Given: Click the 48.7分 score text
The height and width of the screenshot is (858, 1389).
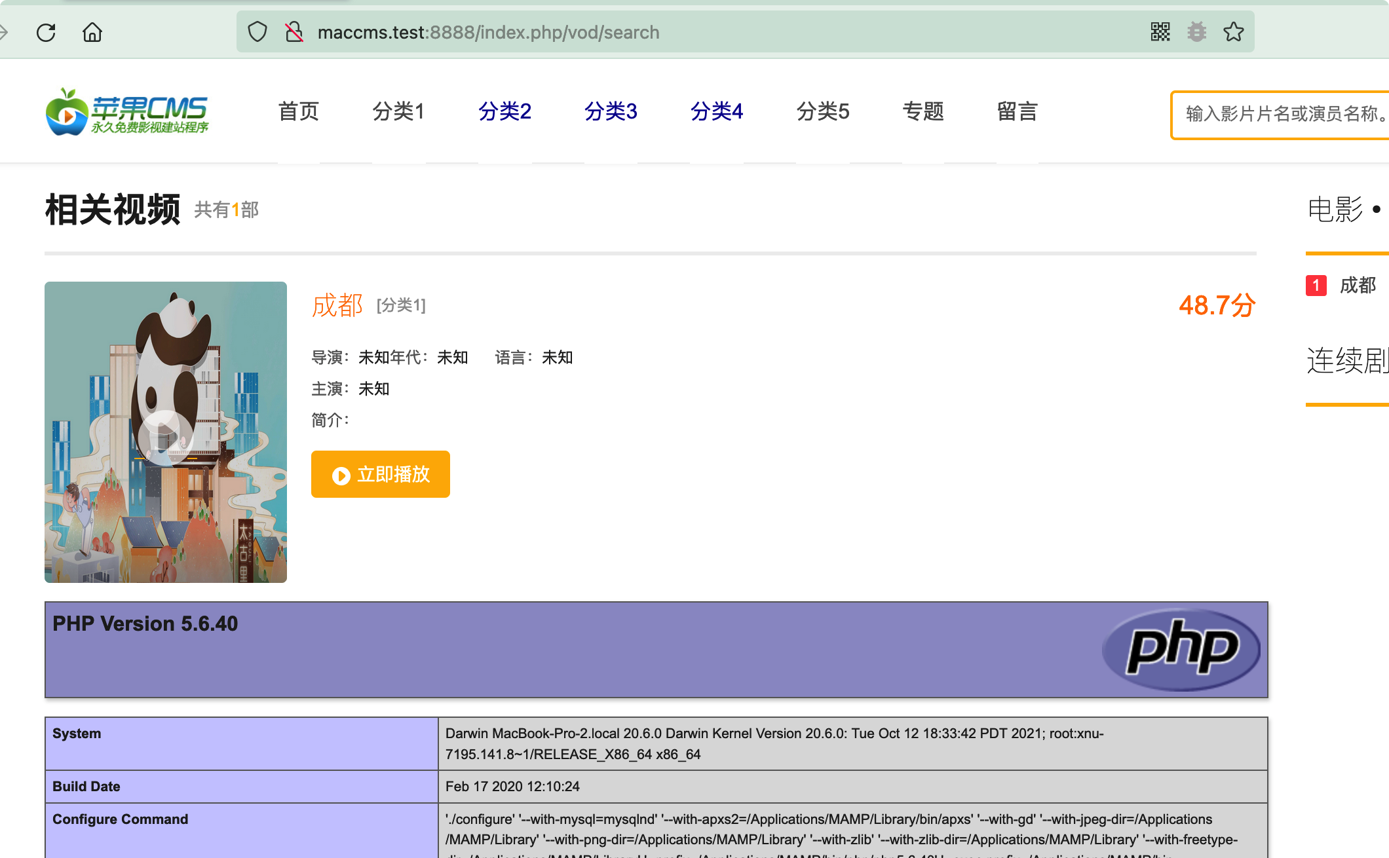Looking at the screenshot, I should pyautogui.click(x=1217, y=305).
